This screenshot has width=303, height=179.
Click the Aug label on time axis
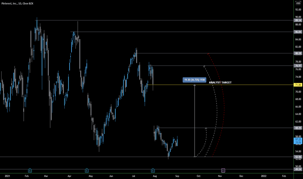(155, 176)
